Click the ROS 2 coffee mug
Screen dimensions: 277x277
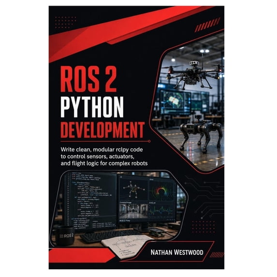tap(63, 236)
